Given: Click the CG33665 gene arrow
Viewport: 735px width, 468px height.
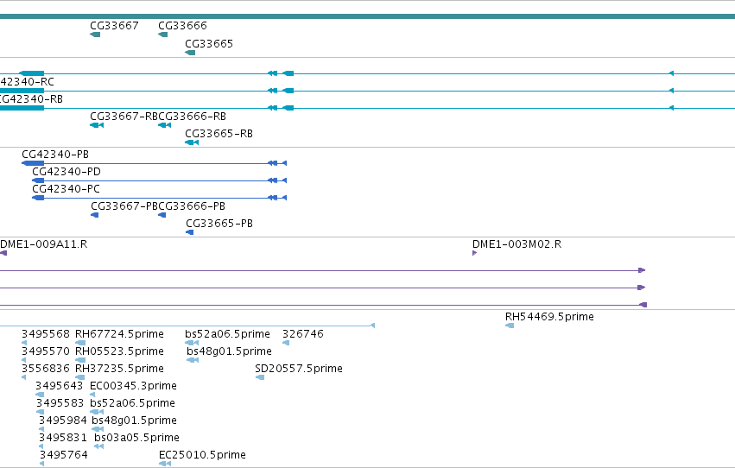Looking at the screenshot, I should tap(190, 53).
